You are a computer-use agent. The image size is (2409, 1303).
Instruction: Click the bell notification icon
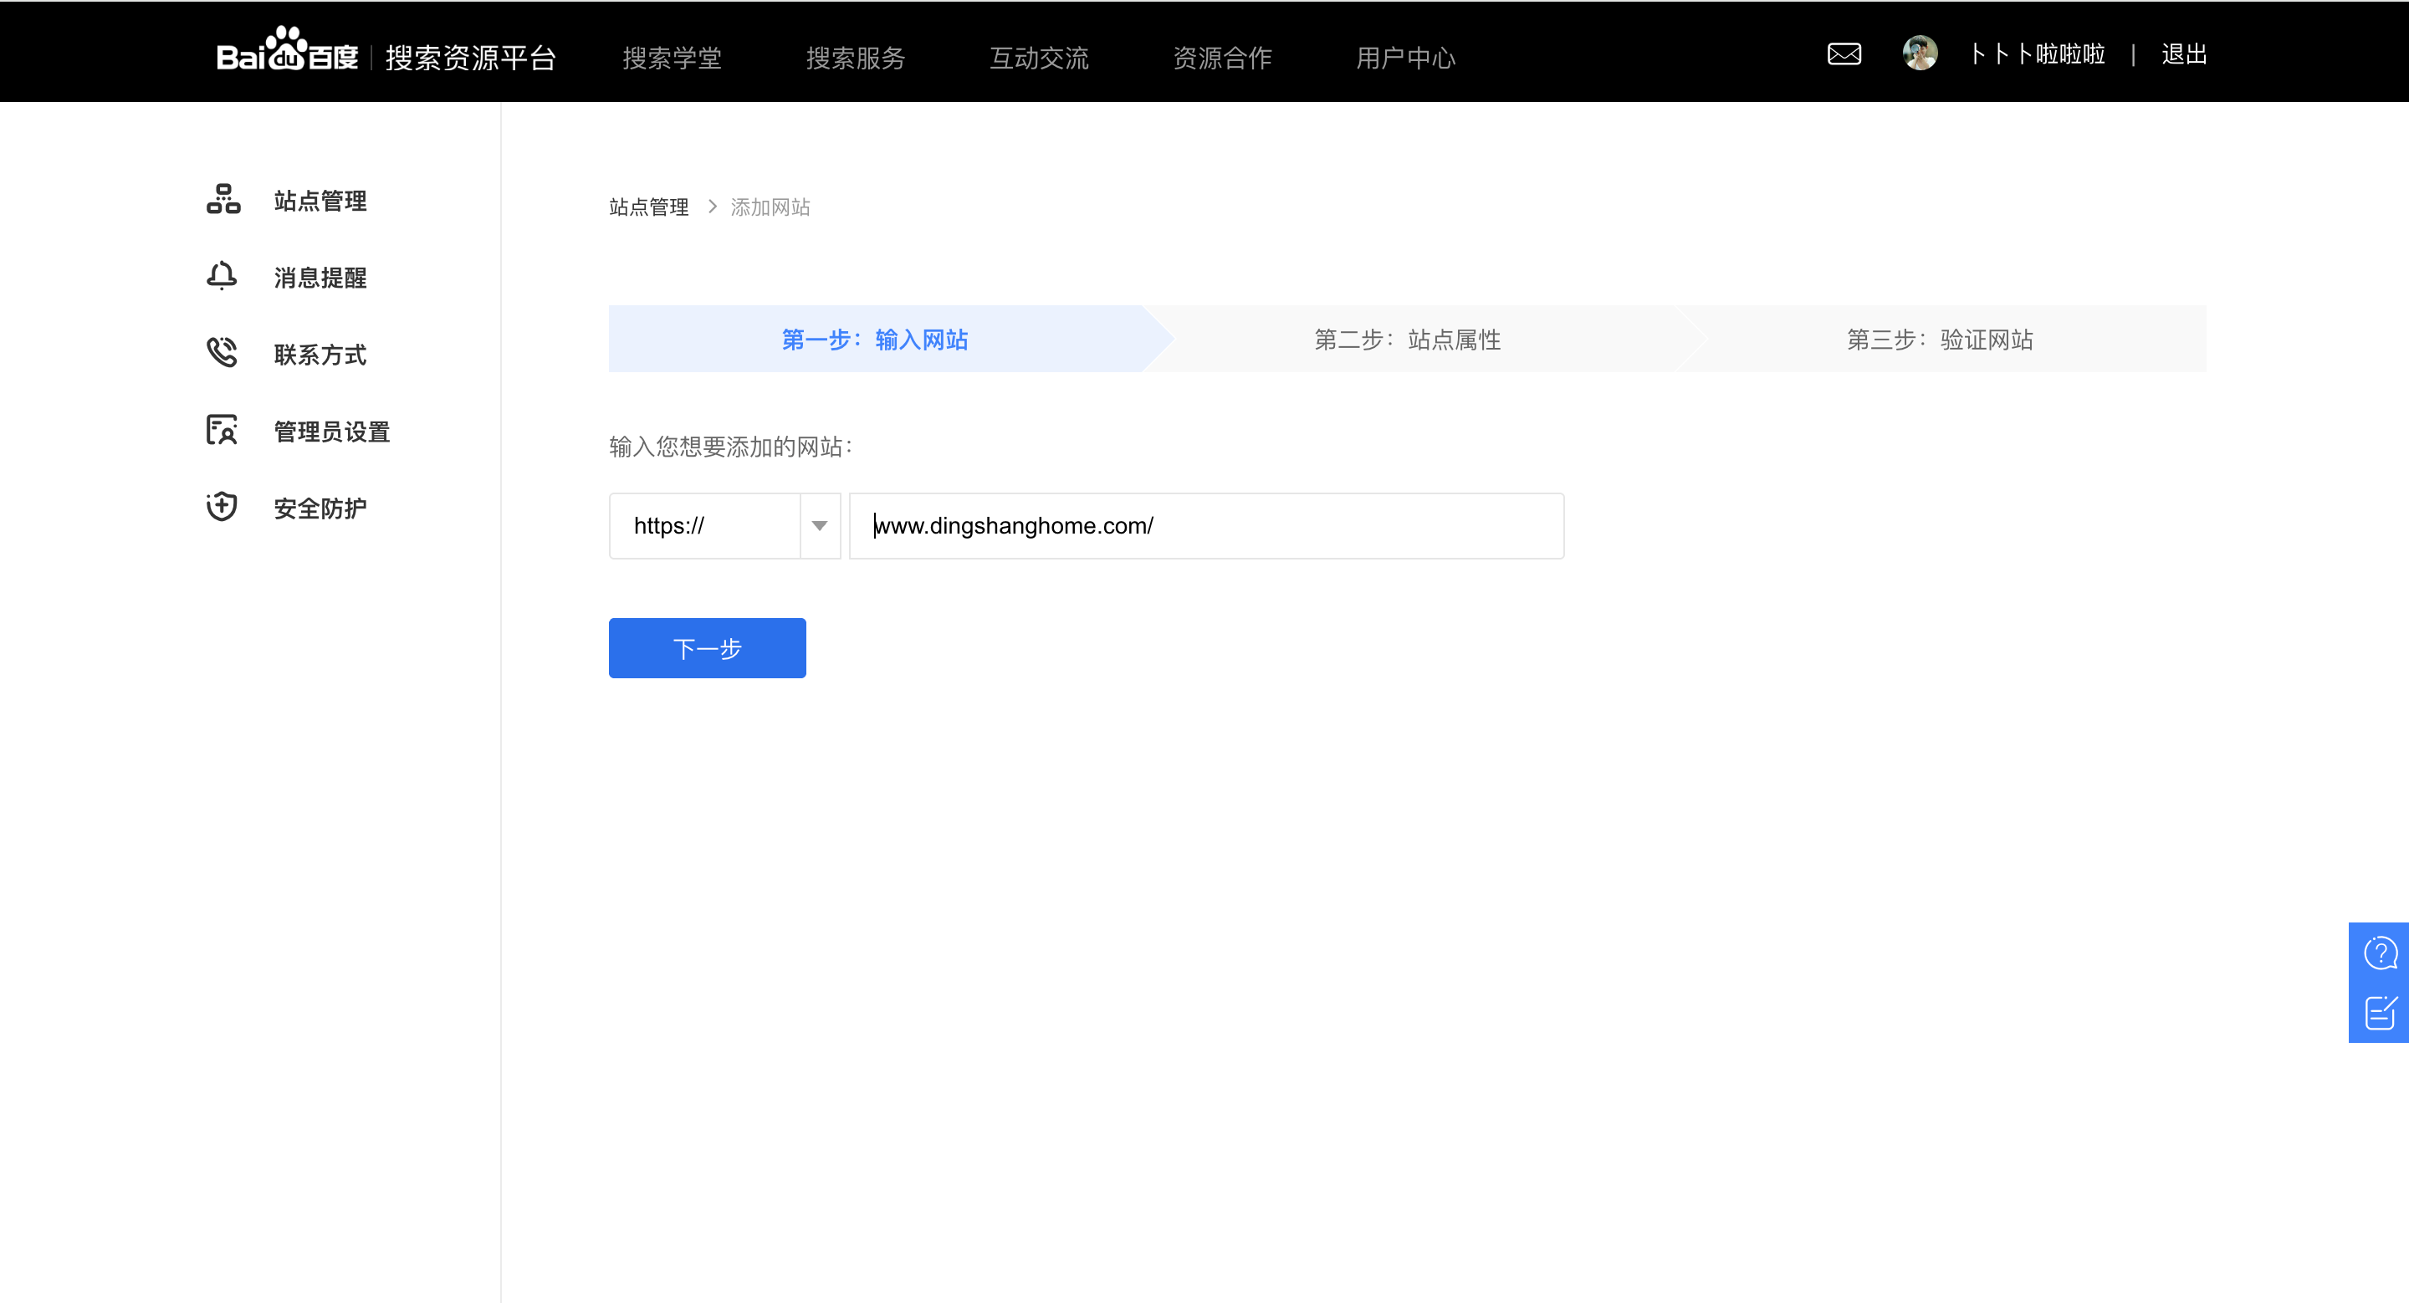click(222, 276)
